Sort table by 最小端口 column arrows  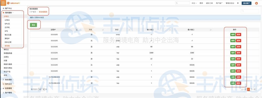pyautogui.click(x=170, y=30)
